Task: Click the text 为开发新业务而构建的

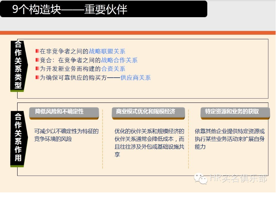Action: pyautogui.click(x=70, y=69)
